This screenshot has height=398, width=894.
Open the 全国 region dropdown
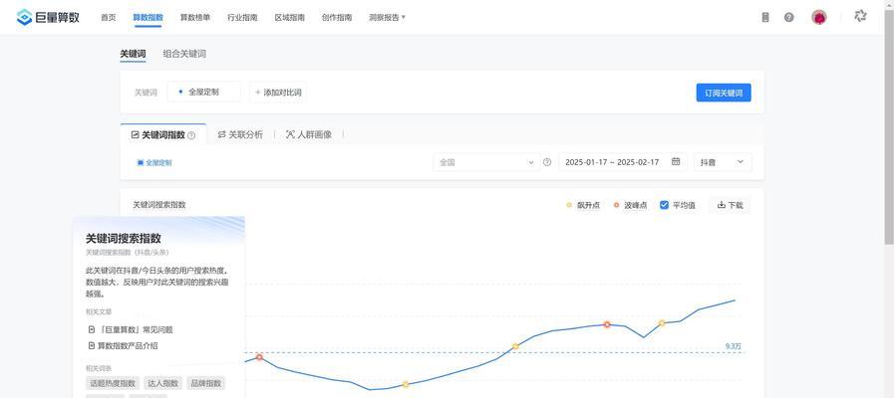pyautogui.click(x=485, y=162)
